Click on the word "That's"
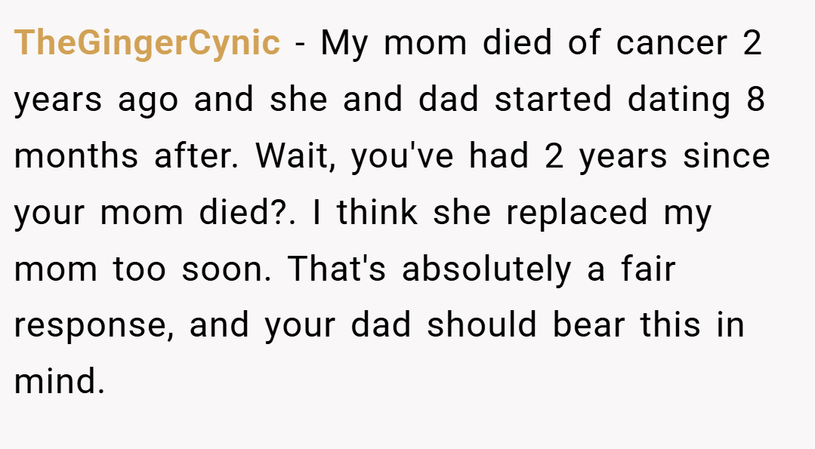The height and width of the screenshot is (449, 815). (337, 269)
